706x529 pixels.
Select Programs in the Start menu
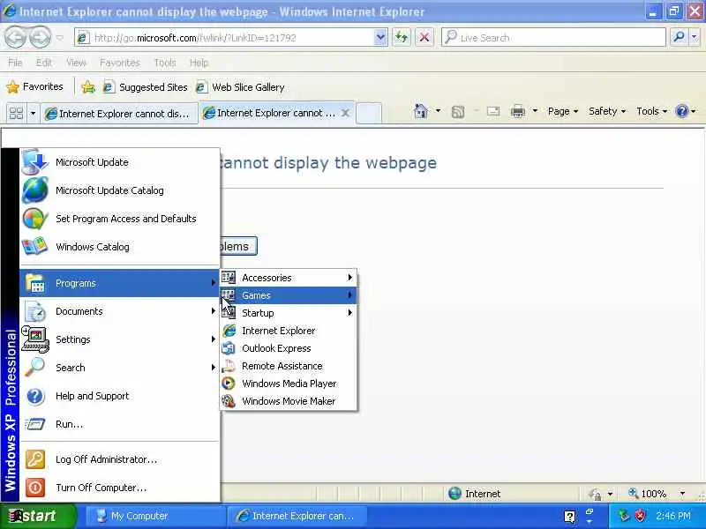(120, 283)
